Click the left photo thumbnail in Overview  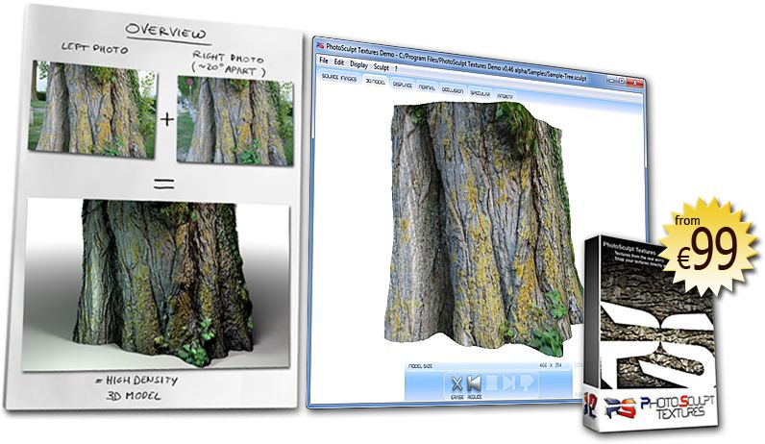point(92,110)
